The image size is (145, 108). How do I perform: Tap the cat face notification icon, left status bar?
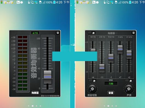[22, 2]
